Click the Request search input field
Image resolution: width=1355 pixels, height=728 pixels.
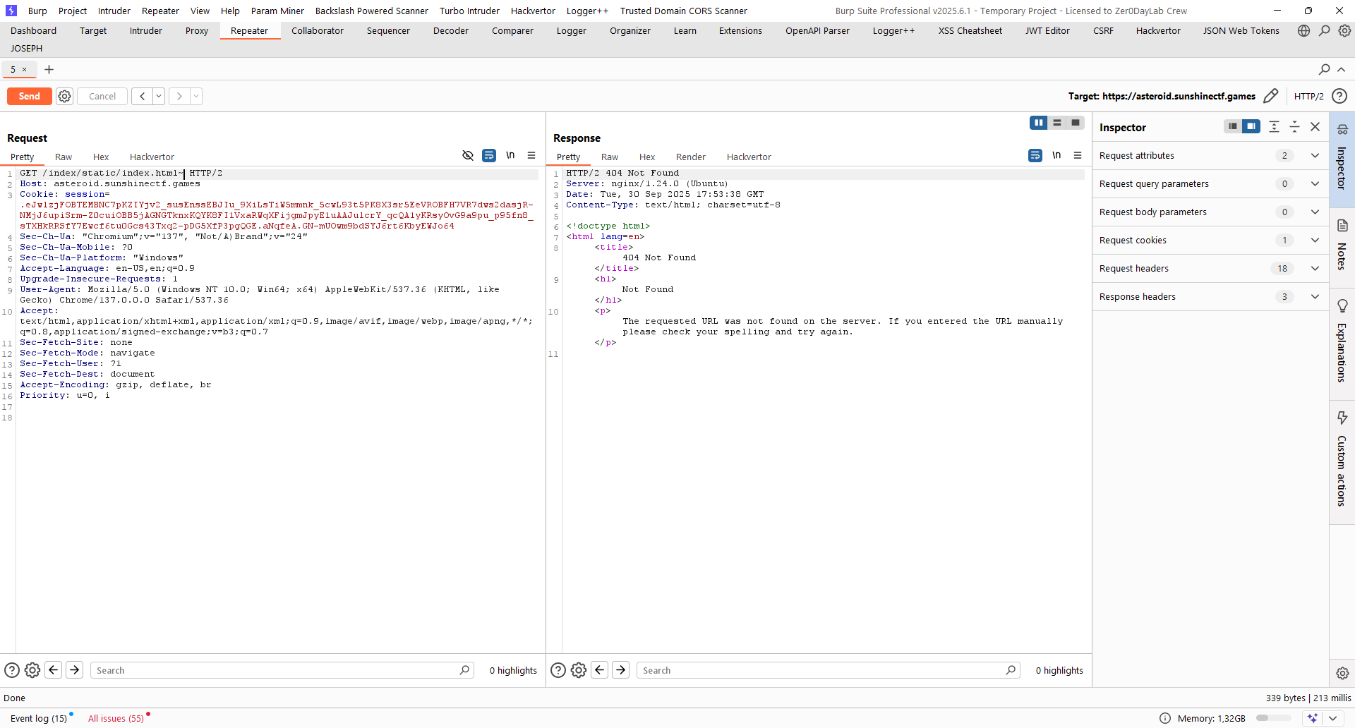point(281,670)
